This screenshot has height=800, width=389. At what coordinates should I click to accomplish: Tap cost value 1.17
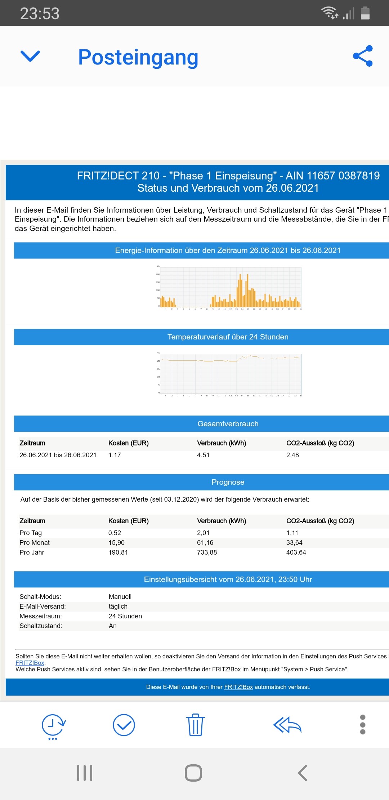pyautogui.click(x=115, y=455)
